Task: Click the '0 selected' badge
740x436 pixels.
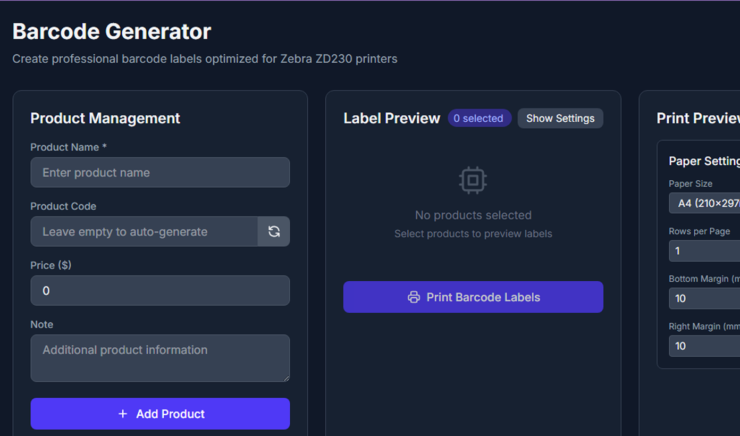Action: click(478, 118)
